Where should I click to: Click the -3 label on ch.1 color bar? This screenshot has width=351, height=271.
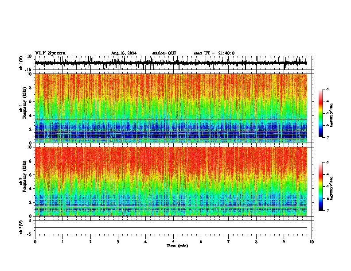[x=327, y=89]
